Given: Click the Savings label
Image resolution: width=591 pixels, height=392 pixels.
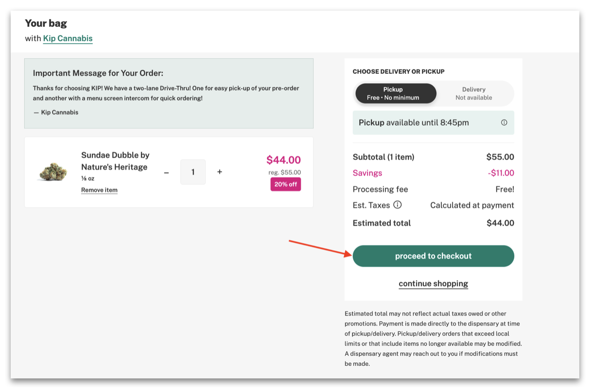Looking at the screenshot, I should coord(367,173).
